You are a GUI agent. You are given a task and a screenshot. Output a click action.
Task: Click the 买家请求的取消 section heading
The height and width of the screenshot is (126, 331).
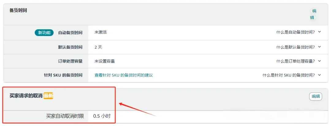(x=26, y=96)
